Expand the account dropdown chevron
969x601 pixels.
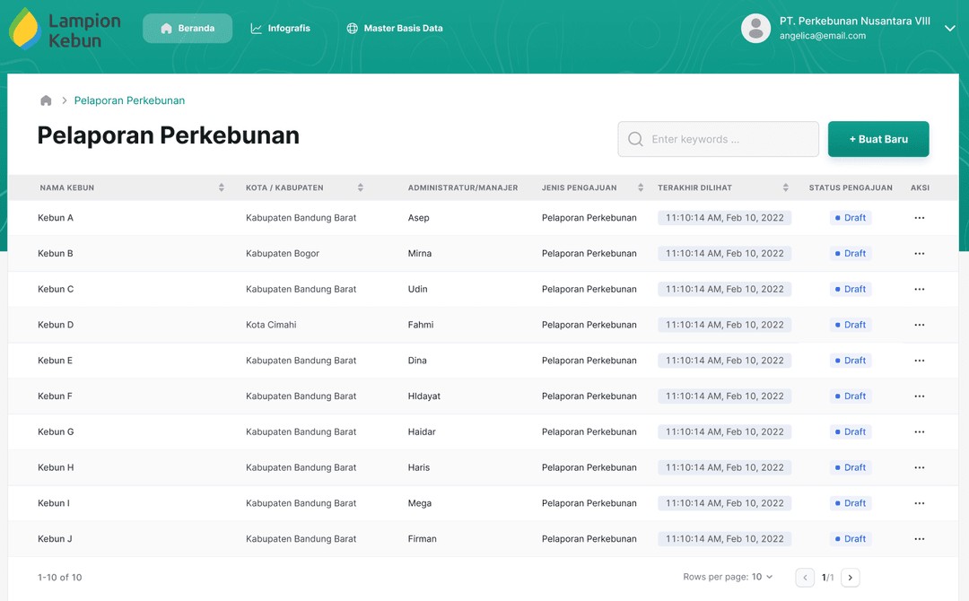coord(950,29)
